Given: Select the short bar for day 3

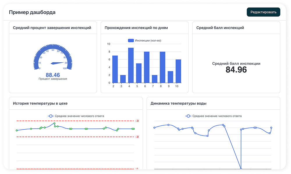Looking at the screenshot, I should 123,79.
